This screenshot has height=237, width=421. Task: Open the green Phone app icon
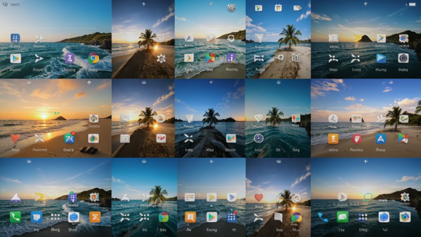(15, 217)
